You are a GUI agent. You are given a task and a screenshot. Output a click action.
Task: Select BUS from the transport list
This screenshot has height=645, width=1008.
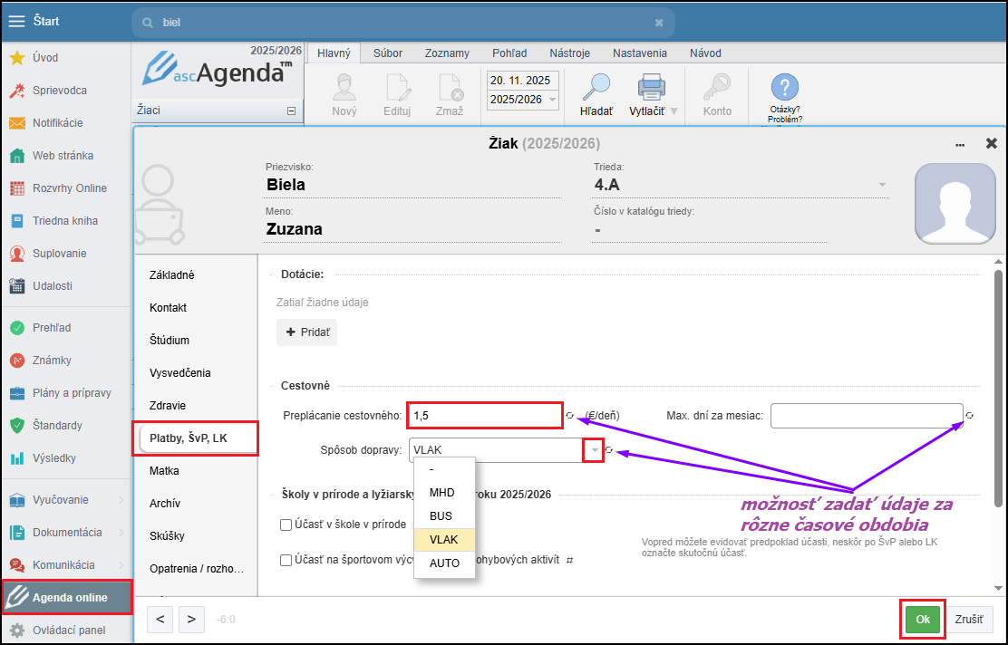coord(441,516)
